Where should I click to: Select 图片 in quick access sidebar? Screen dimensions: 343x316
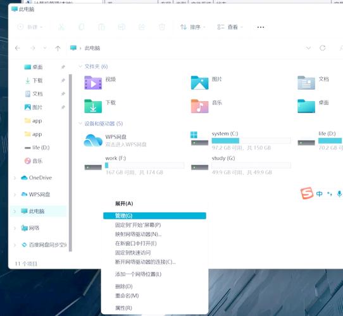34,107
